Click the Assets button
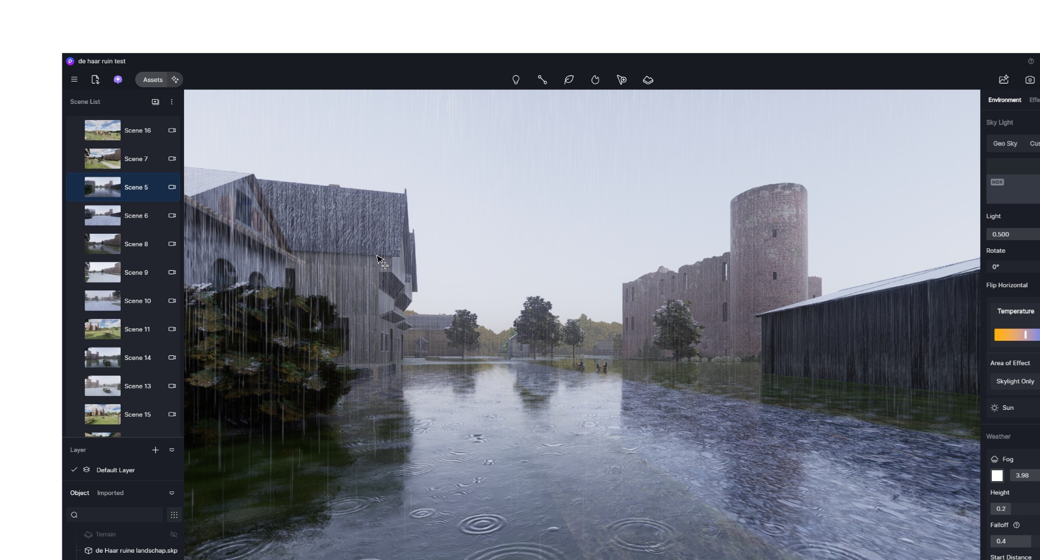This screenshot has height=560, width=1040. (x=152, y=79)
